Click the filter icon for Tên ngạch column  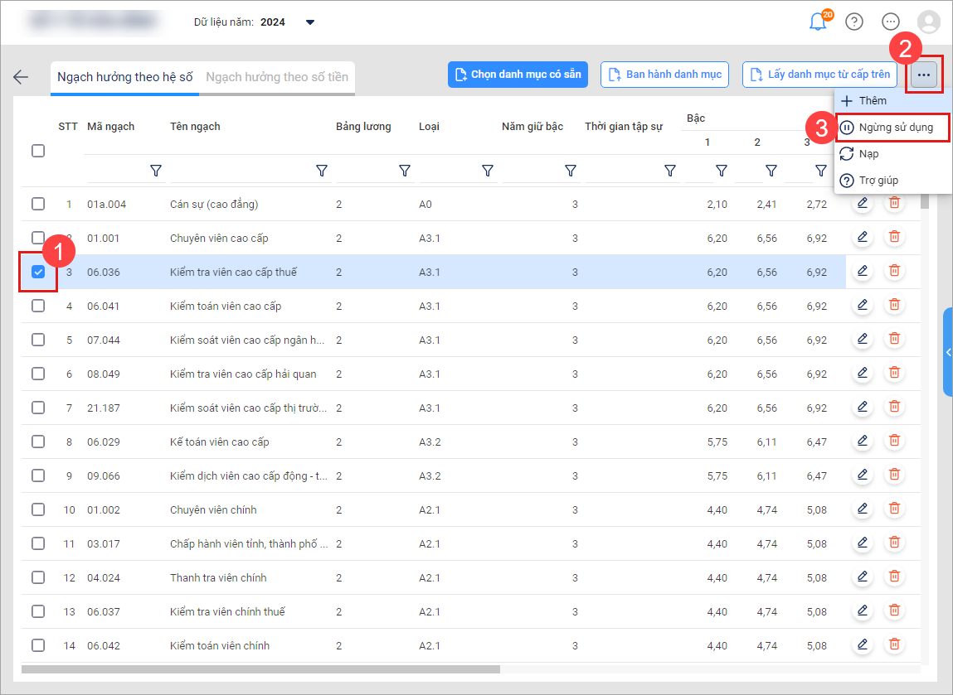(322, 171)
